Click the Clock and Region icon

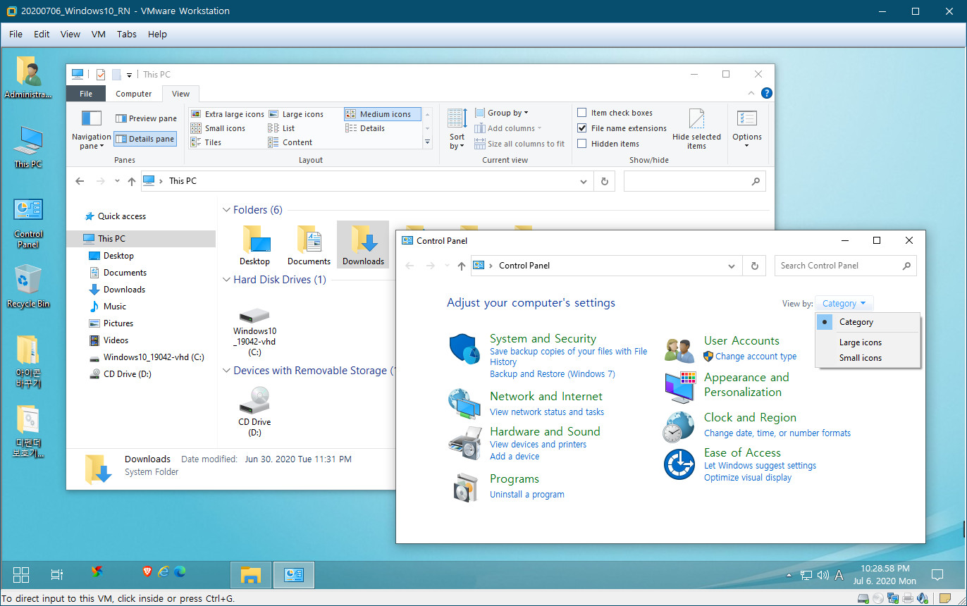(680, 426)
